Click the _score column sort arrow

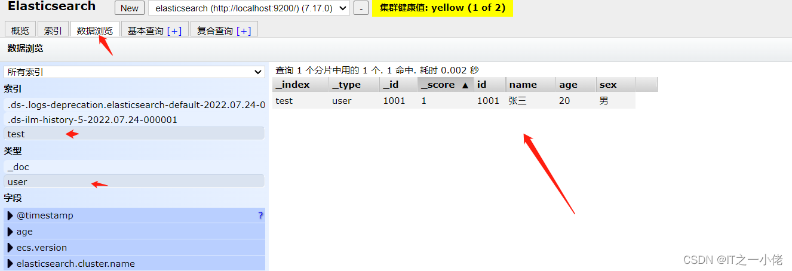point(465,85)
